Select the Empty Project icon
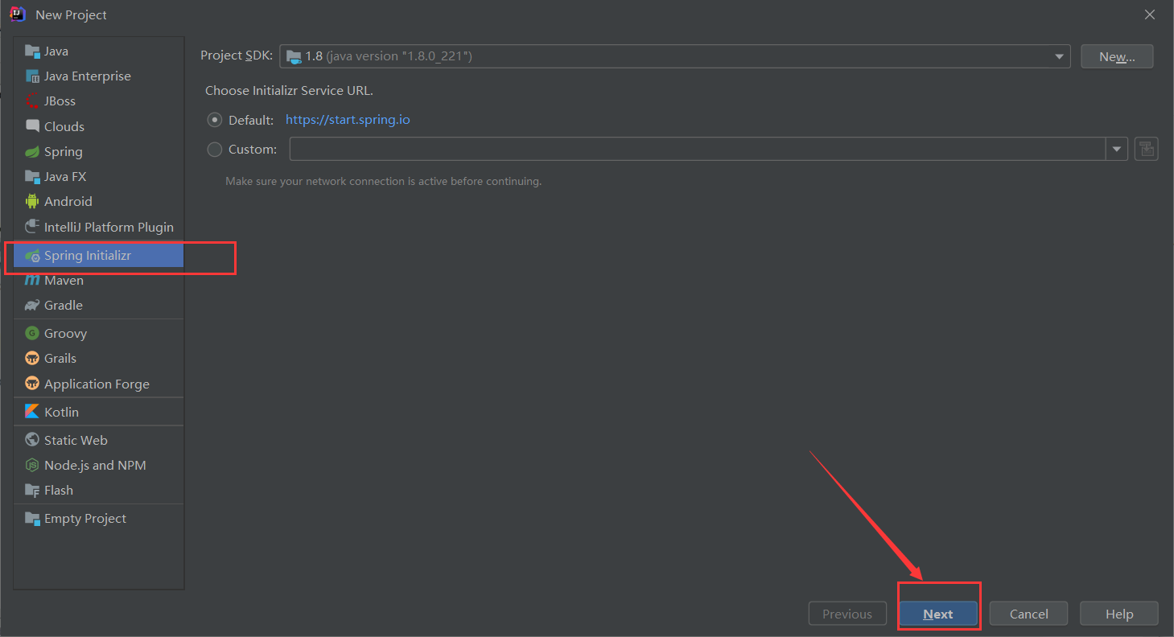The height and width of the screenshot is (637, 1174). (x=32, y=519)
